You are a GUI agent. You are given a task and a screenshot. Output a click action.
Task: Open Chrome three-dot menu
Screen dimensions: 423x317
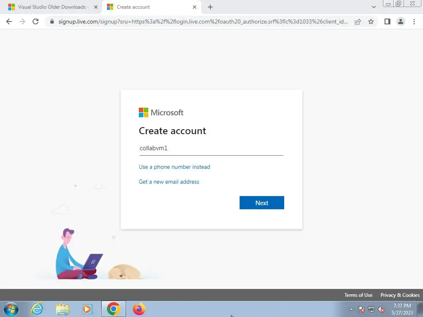pos(414,21)
